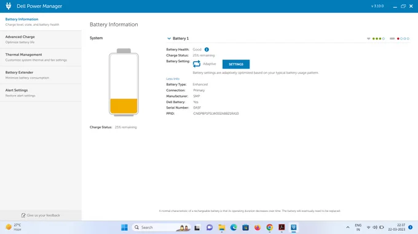Screen dimensions: 418x234
Task: Click the taskbar Search box
Action: point(161,227)
